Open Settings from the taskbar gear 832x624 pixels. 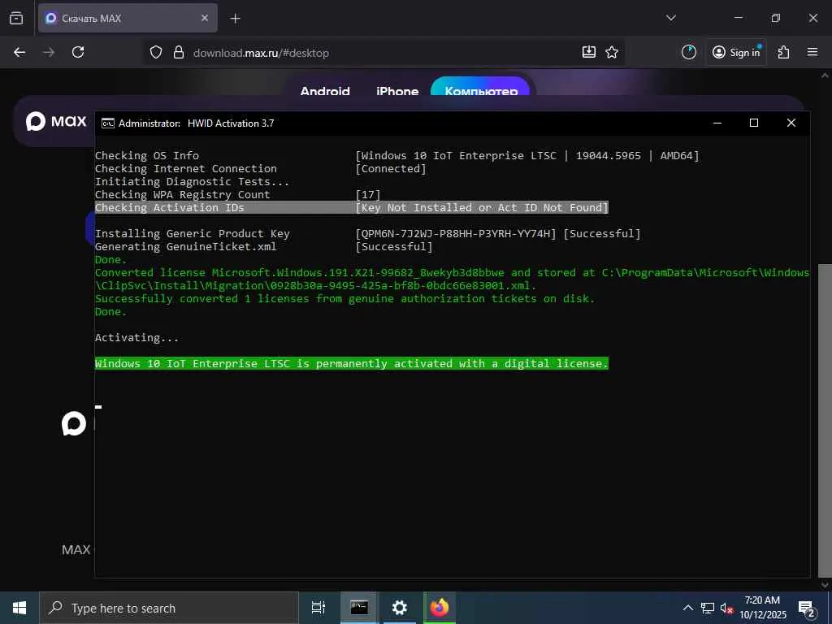coord(400,608)
